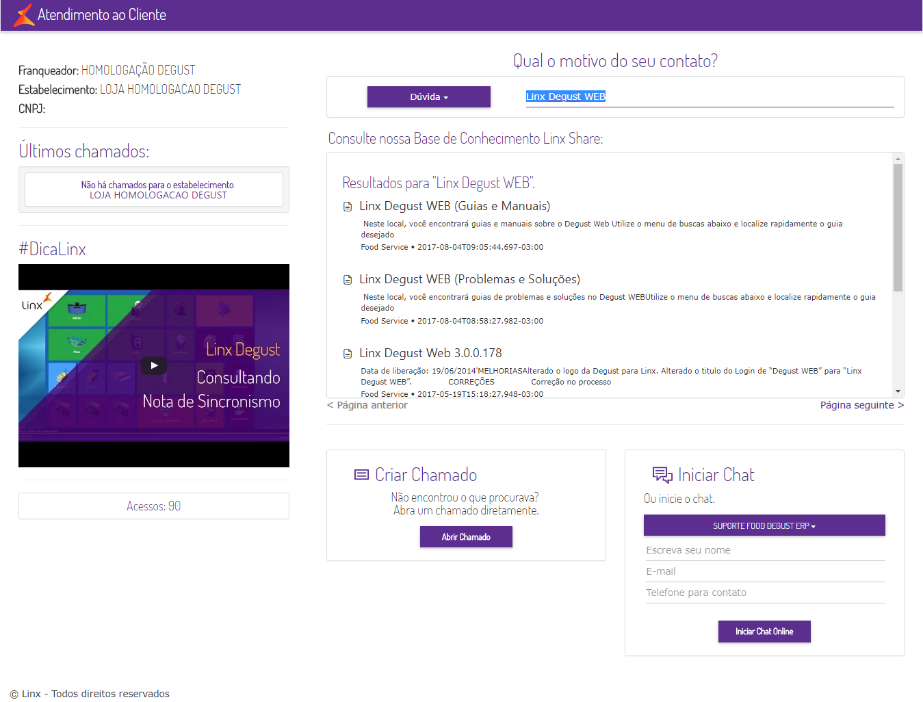Expand the Suporte Food Degust ERP dropdown

tap(764, 525)
